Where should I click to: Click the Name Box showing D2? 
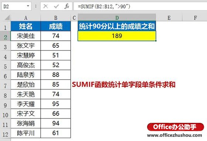16,6
